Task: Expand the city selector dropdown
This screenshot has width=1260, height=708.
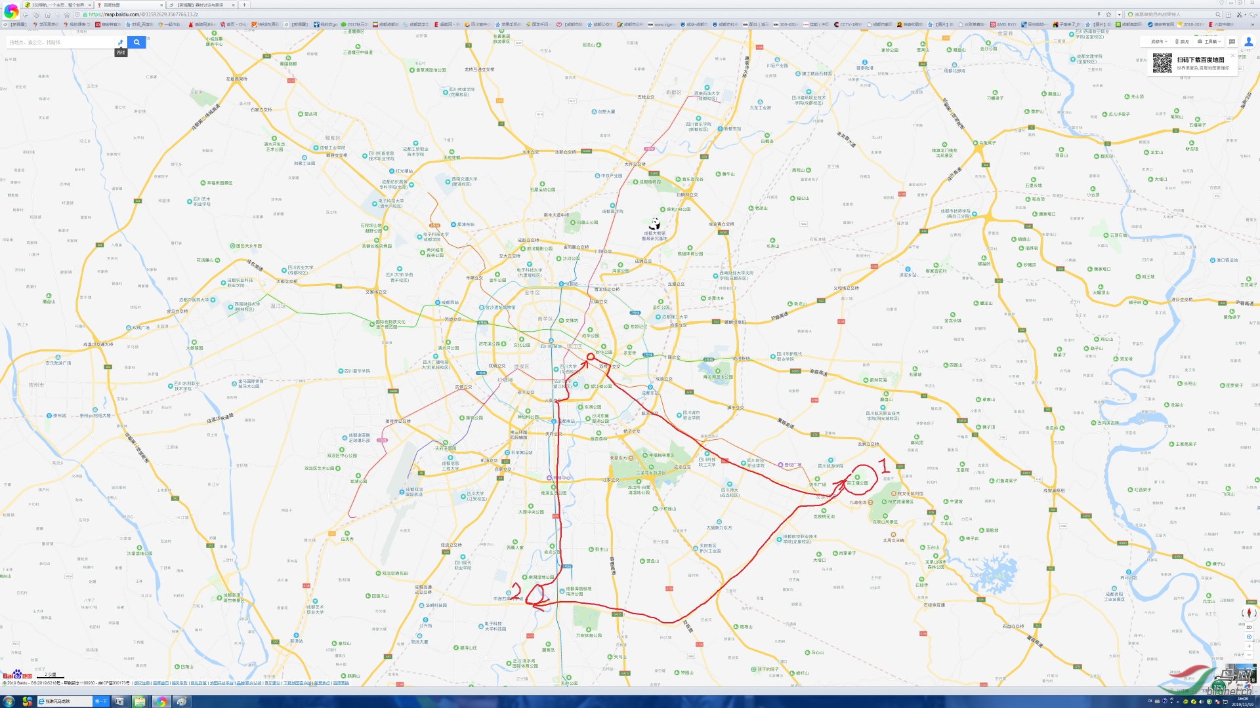Action: click(x=1159, y=42)
